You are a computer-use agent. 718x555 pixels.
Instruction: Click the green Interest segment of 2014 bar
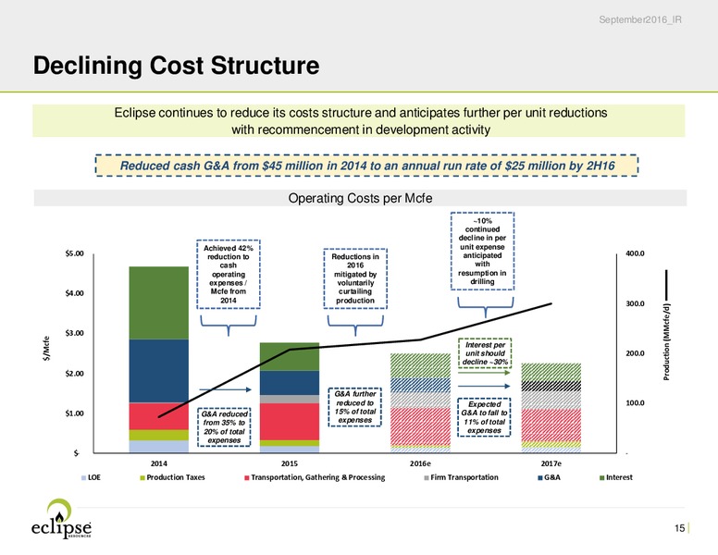tap(159, 302)
